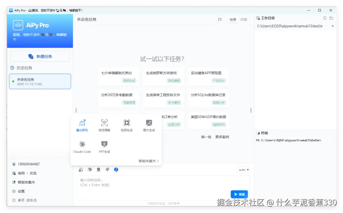Click the 标书撰写 tag
This screenshot has height=213, width=343.
[x=174, y=103]
